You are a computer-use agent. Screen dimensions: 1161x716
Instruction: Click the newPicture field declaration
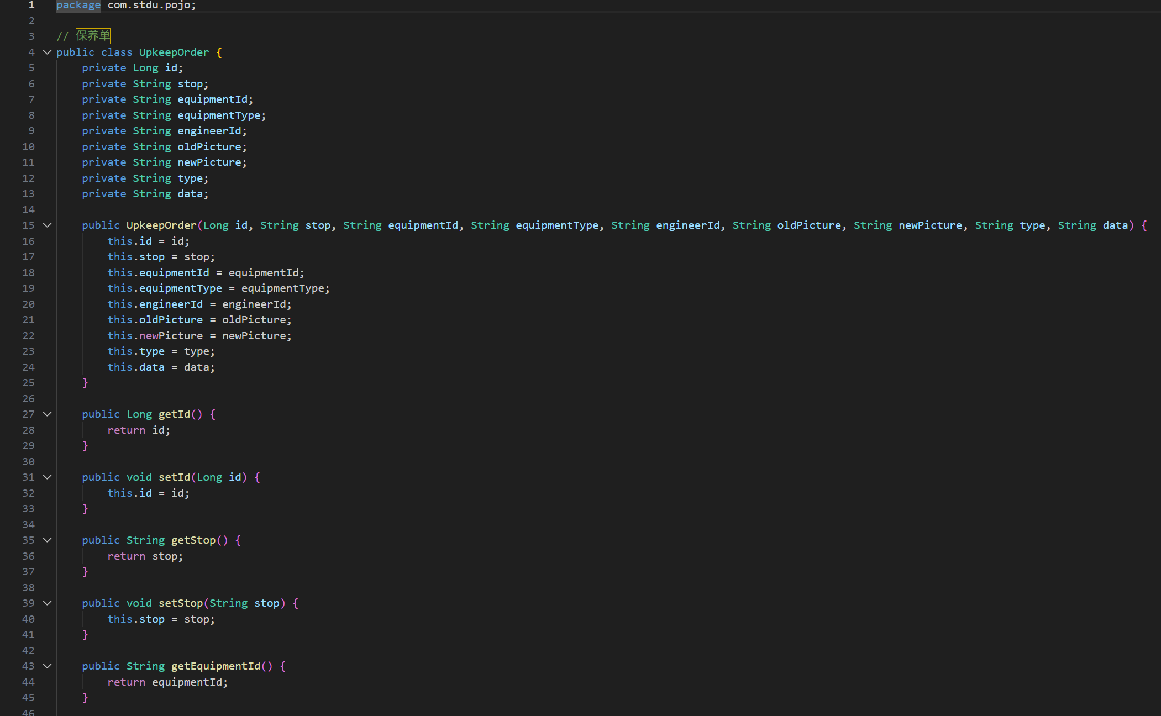(209, 162)
